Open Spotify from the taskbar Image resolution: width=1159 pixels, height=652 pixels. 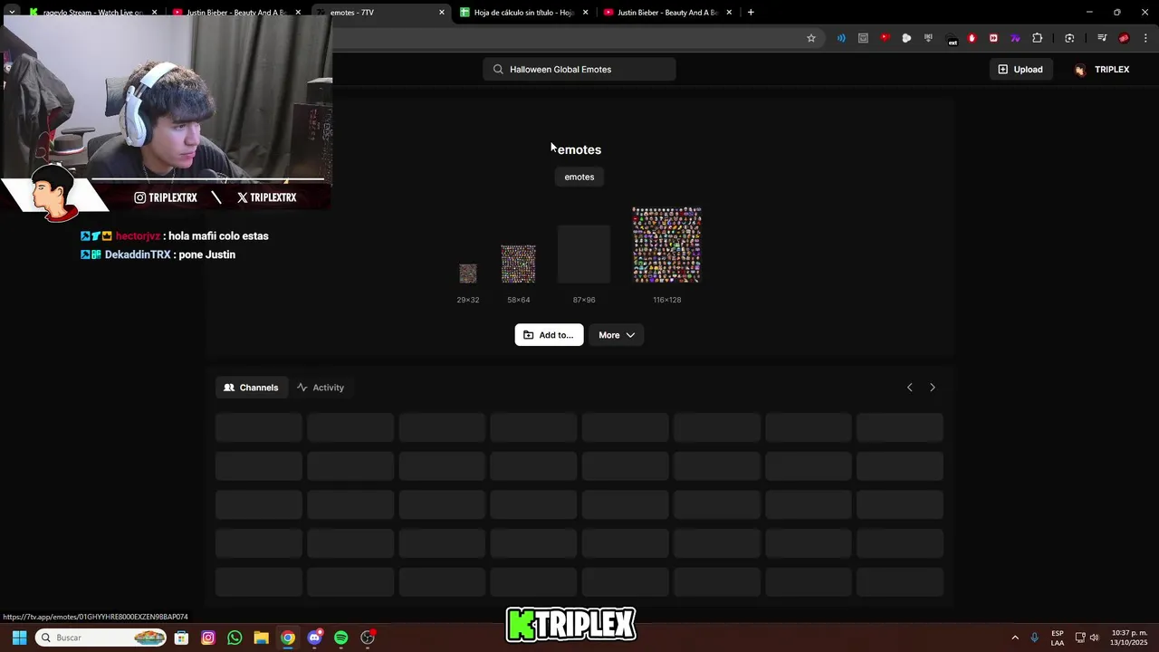[340, 638]
